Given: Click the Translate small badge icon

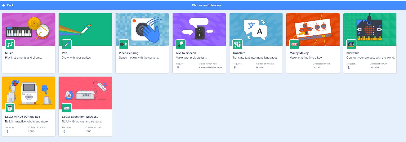Looking at the screenshot, I should point(238,44).
